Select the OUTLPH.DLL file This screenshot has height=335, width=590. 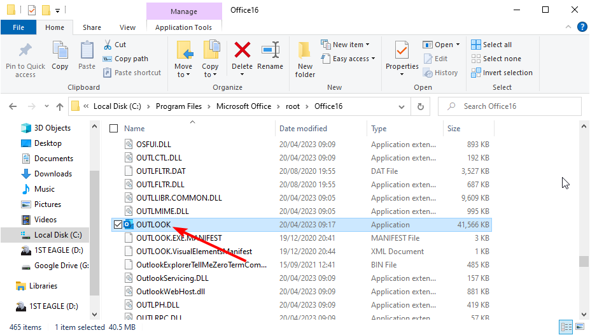coord(158,305)
